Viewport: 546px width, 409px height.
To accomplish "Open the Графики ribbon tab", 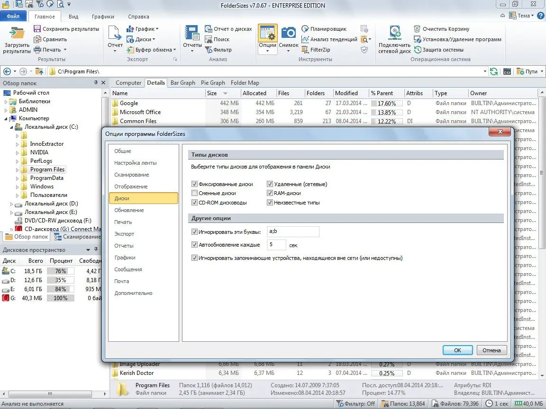I will (103, 17).
